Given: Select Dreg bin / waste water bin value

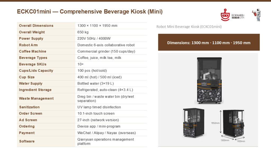Looking at the screenshot, I should coord(106,99).
